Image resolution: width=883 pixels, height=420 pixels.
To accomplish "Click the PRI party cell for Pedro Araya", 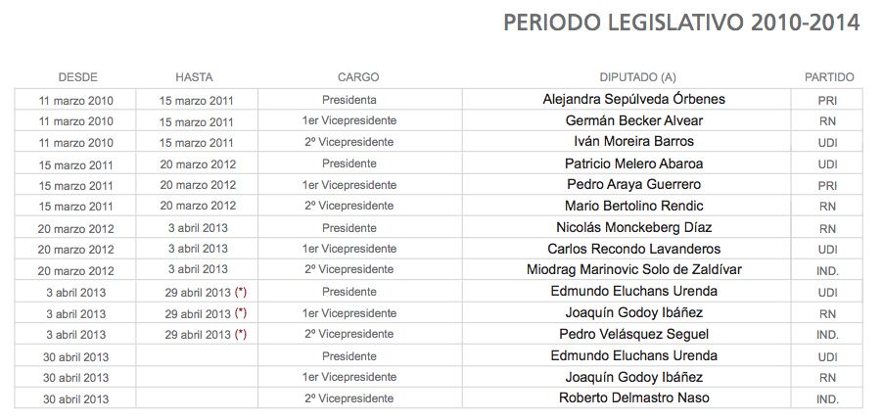I will pyautogui.click(x=827, y=186).
